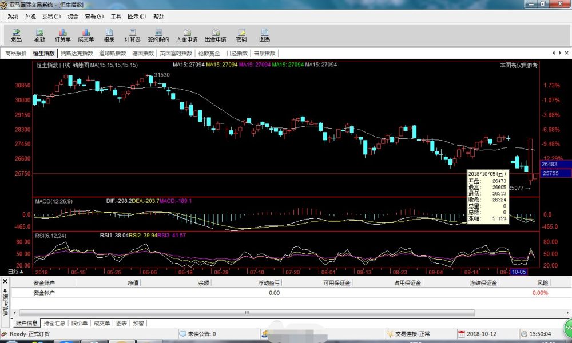Open the 出金申请 withdrawal request
This screenshot has width=572, height=343.
(x=215, y=35)
